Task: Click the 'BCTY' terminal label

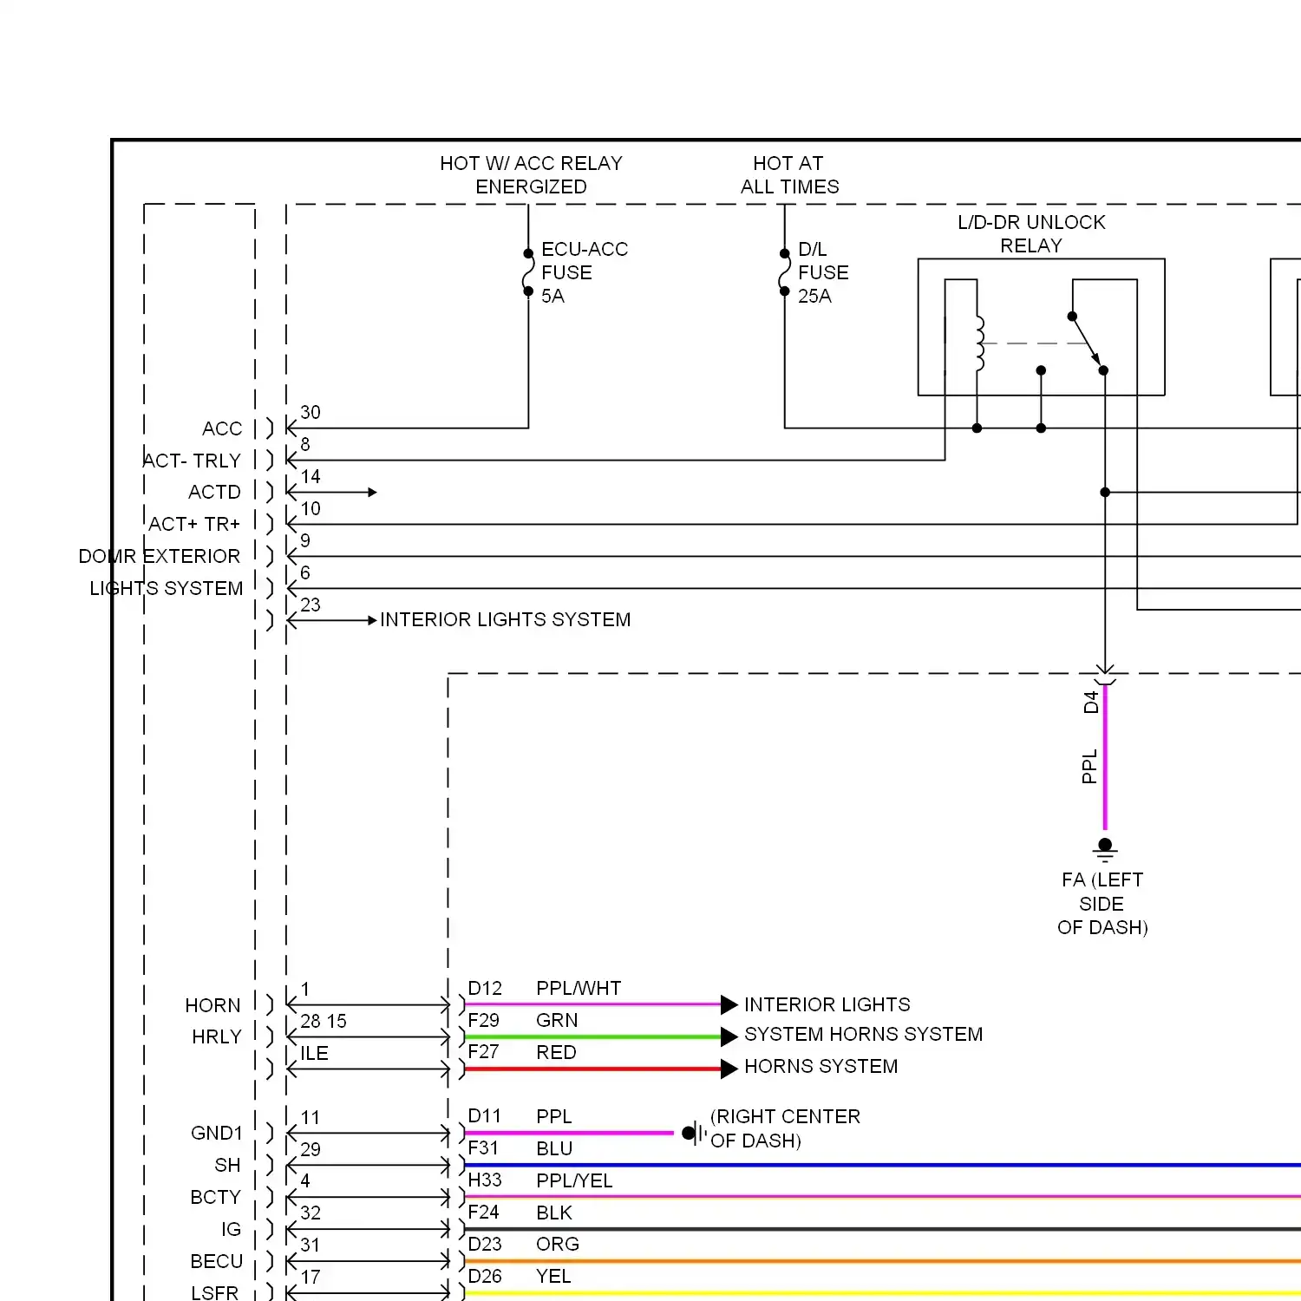Action: click(216, 1198)
